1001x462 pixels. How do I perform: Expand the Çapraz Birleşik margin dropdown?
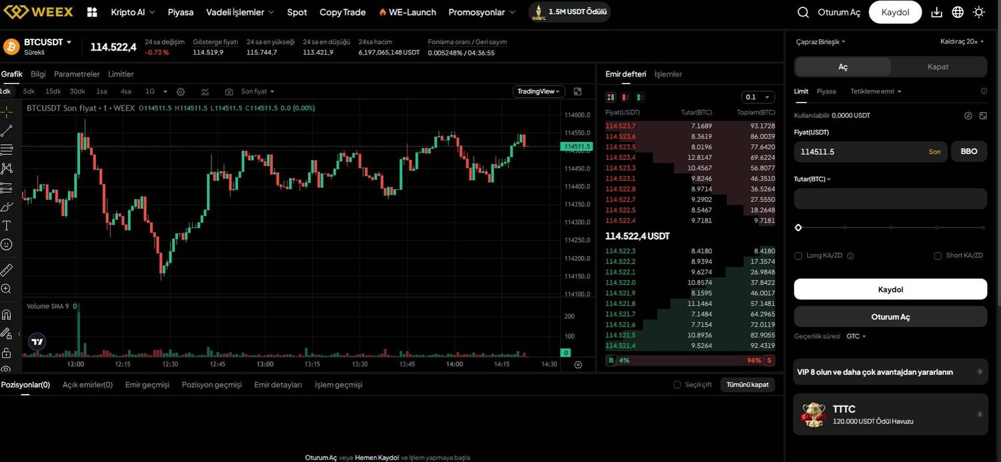tap(820, 41)
